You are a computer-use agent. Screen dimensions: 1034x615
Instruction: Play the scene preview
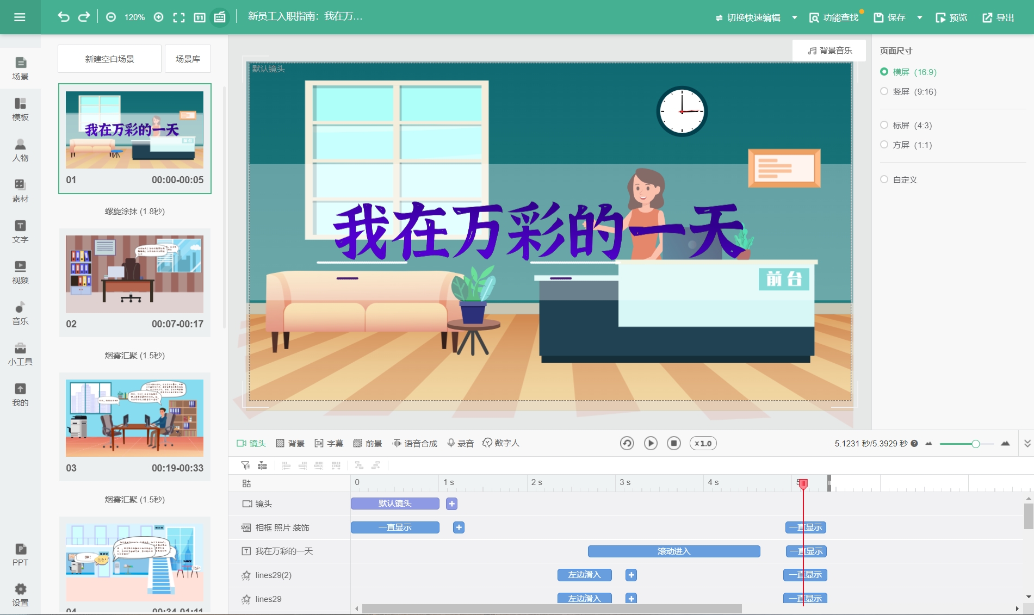651,443
